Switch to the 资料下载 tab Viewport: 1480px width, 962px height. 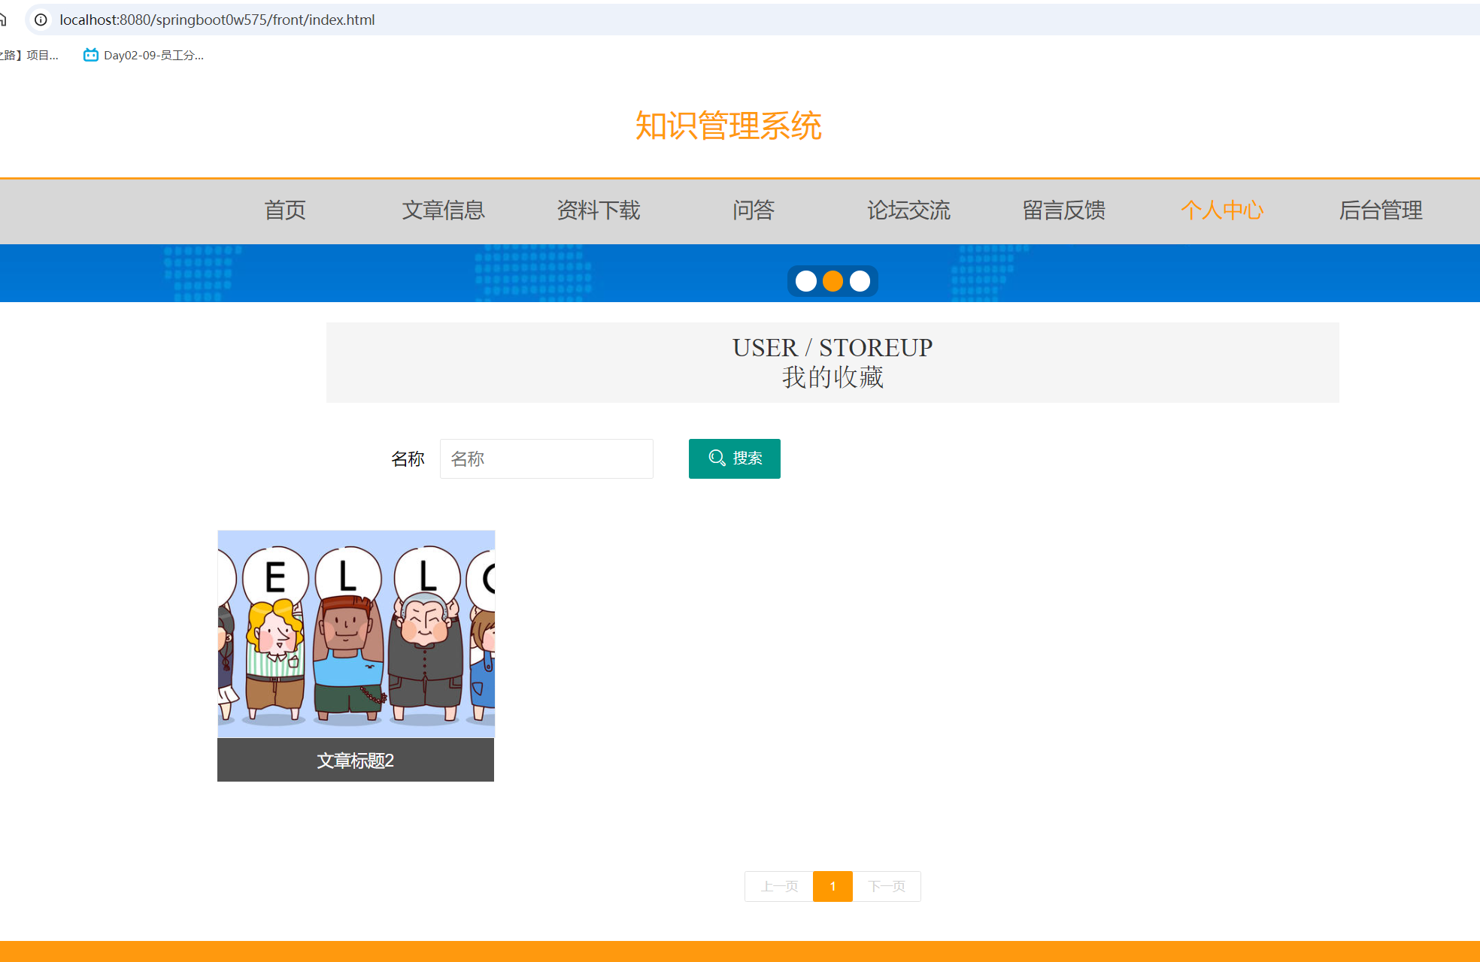click(598, 211)
